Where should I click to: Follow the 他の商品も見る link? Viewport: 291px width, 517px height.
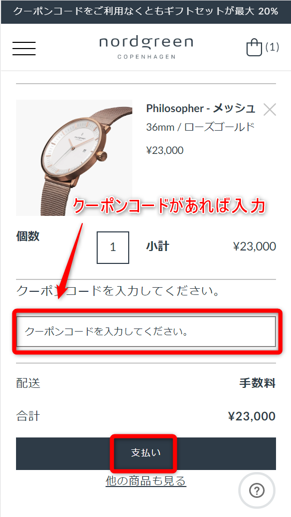(x=146, y=481)
